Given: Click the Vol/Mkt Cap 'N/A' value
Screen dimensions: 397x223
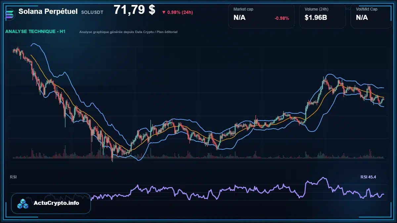Looking at the screenshot, I should tap(362, 18).
